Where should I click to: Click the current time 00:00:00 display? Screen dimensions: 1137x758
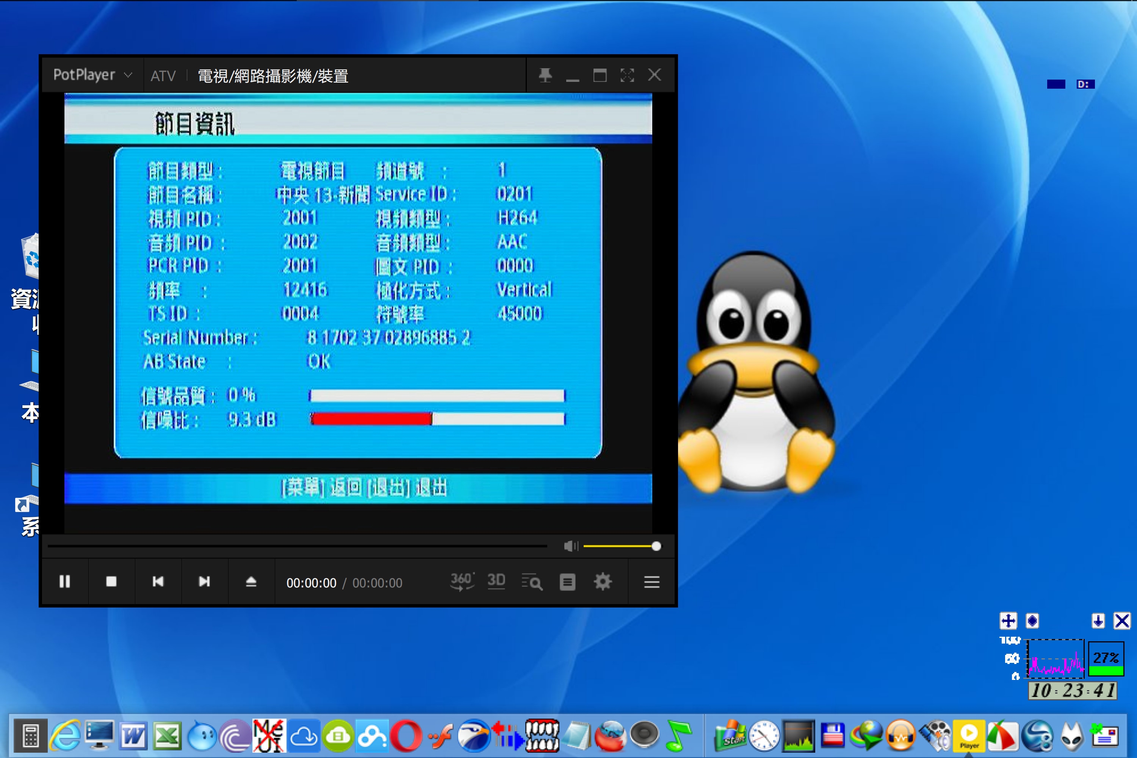click(x=311, y=583)
